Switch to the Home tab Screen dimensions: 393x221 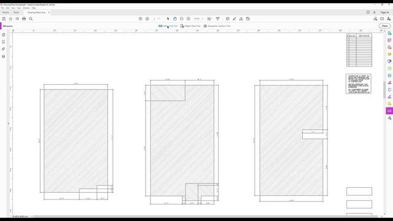point(6,12)
